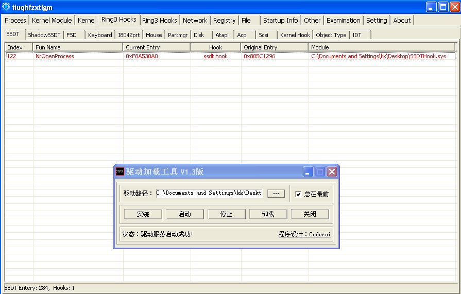
Task: Click the iiuqhfzxtlgm window title icon
Action: point(6,7)
